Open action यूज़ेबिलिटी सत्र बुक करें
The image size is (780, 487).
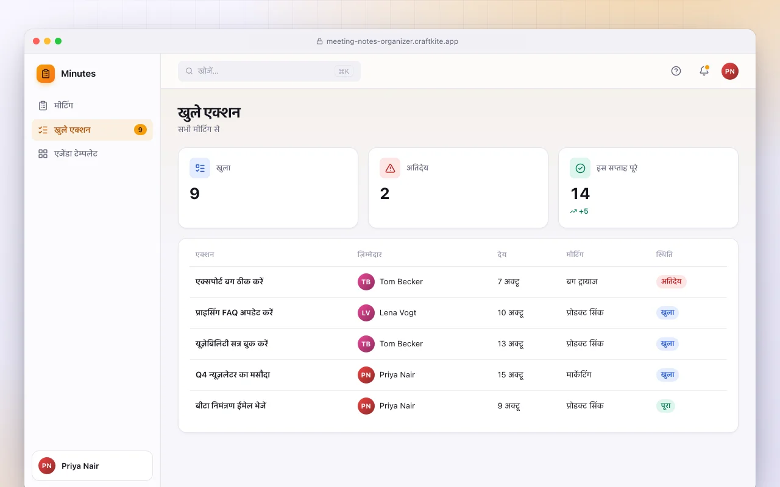[232, 344]
